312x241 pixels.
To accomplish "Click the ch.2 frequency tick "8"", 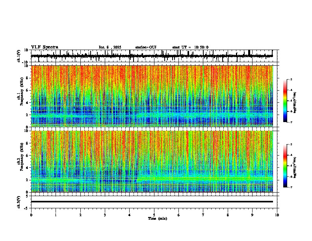I will pos(28,143).
